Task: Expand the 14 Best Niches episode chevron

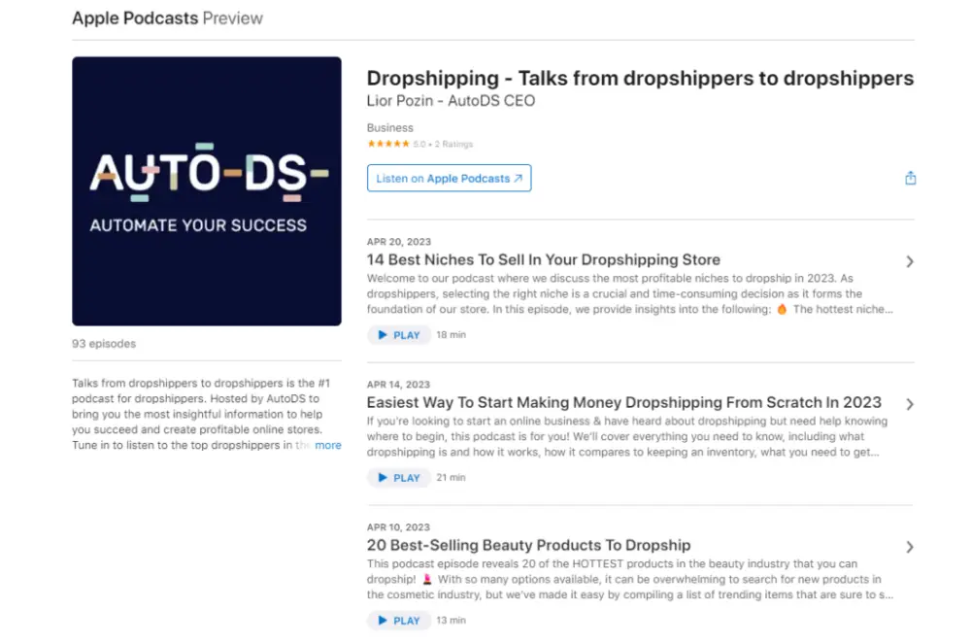Action: (x=909, y=262)
